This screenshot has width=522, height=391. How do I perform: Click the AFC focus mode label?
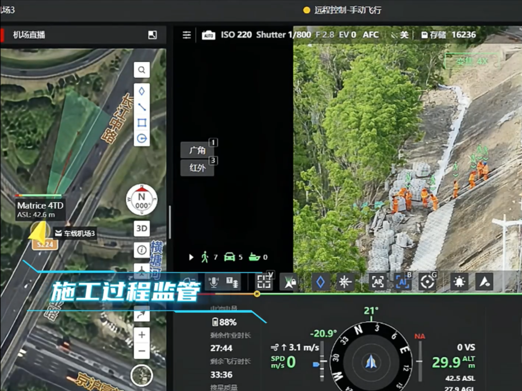(x=371, y=35)
